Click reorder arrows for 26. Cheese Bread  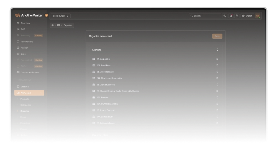[x=217, y=91]
